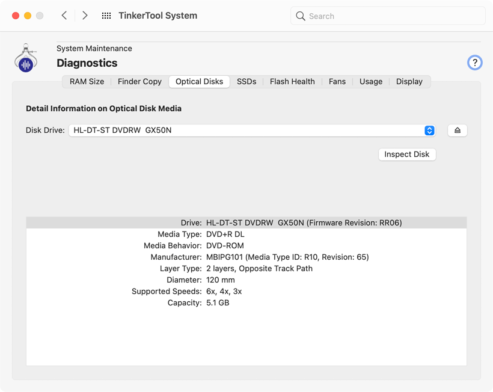The width and height of the screenshot is (493, 392).
Task: Click 'Detail Information on Optical Disk Media' heading
Action: 104,108
